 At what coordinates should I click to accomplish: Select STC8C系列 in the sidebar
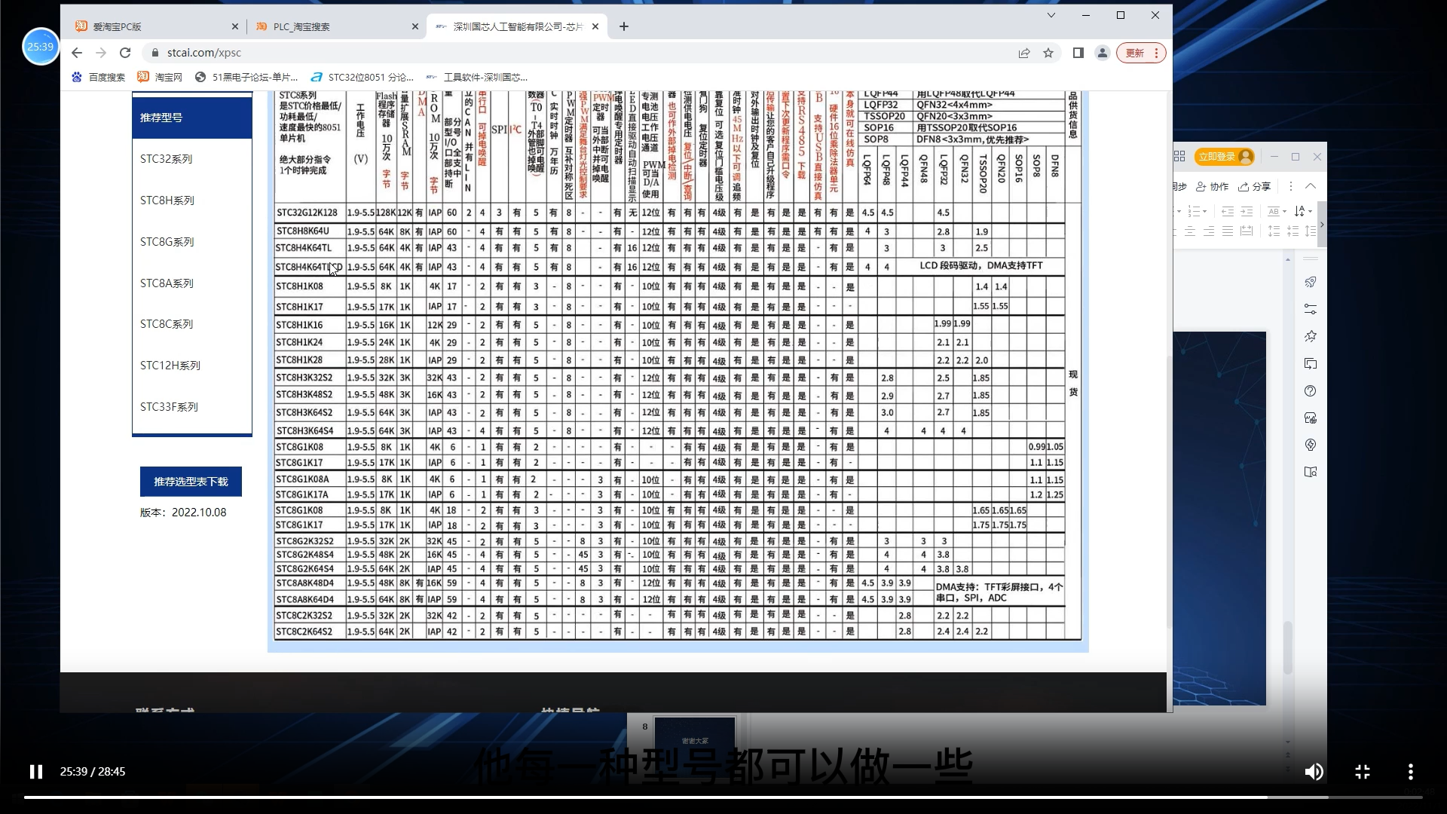tap(192, 324)
